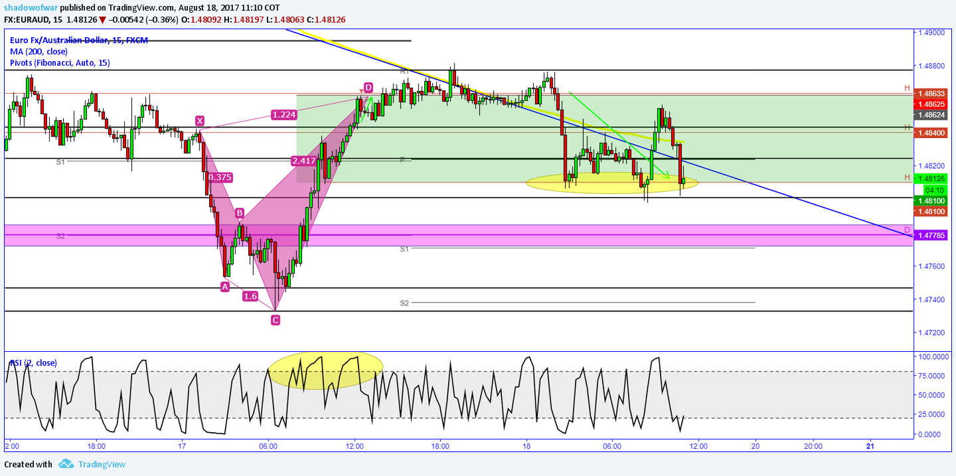Viewport: 956px width, 476px height.
Task: Select the 0.375 ratio label
Action: tap(220, 177)
